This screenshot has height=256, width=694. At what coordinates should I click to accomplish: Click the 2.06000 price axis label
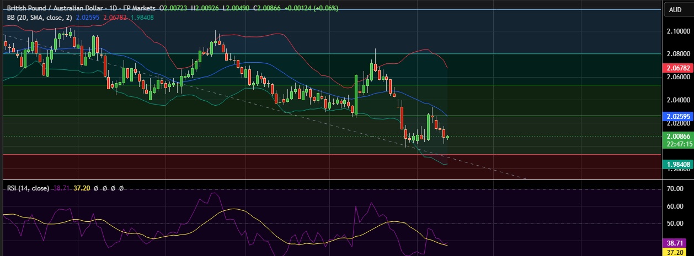coord(679,78)
